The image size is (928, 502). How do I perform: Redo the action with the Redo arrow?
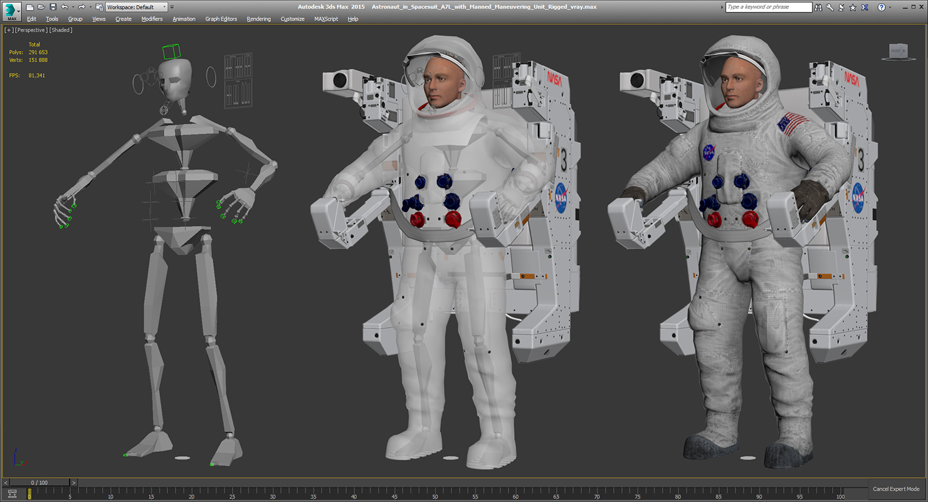81,7
